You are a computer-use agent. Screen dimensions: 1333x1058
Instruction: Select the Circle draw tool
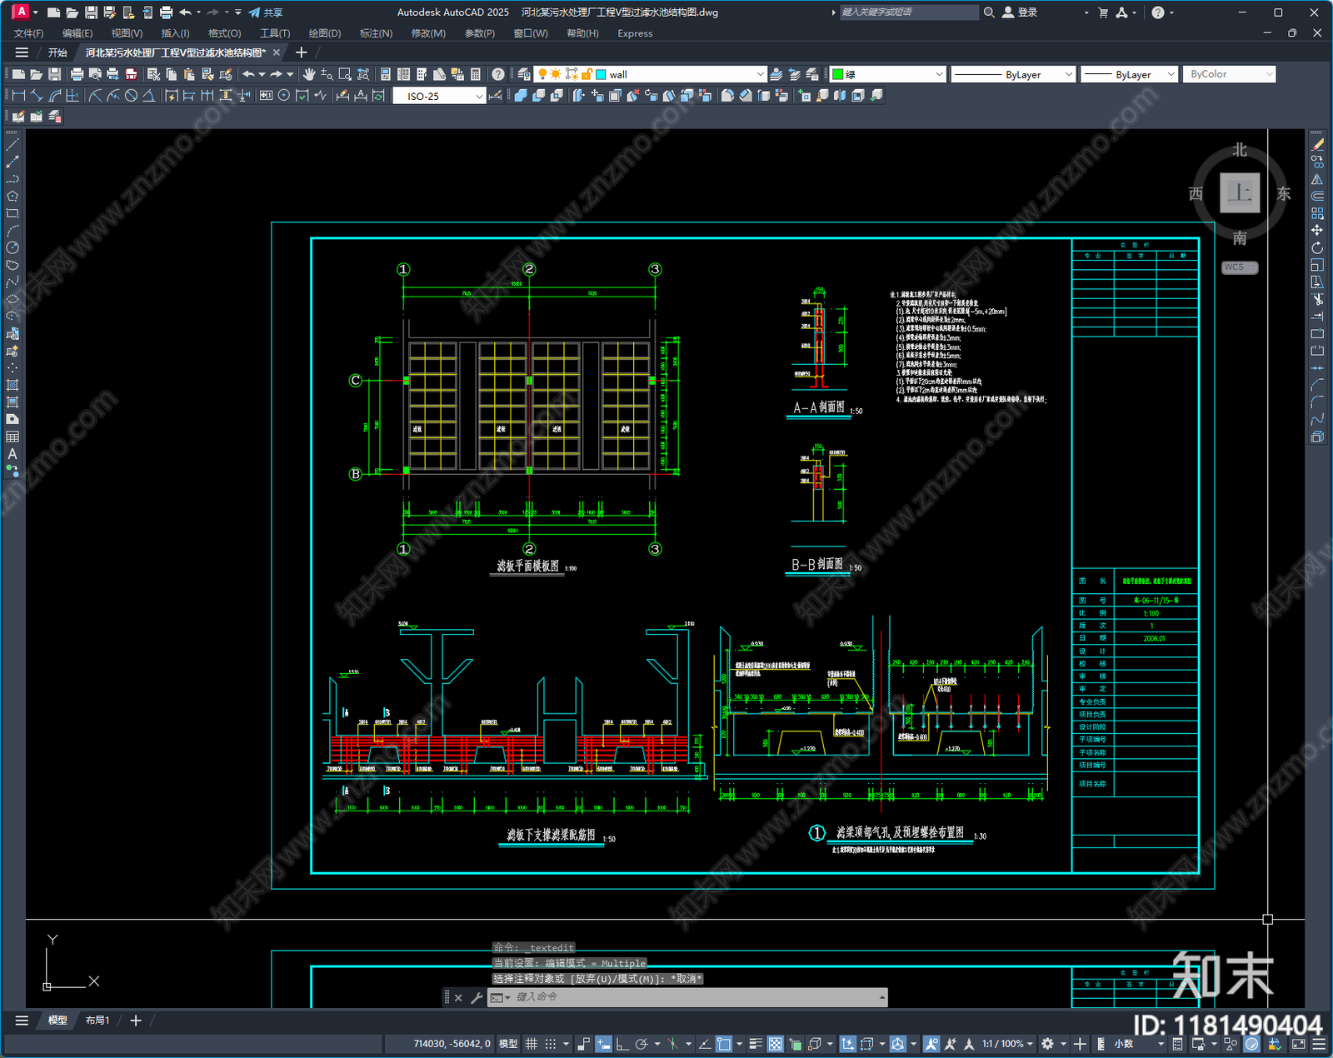click(12, 247)
